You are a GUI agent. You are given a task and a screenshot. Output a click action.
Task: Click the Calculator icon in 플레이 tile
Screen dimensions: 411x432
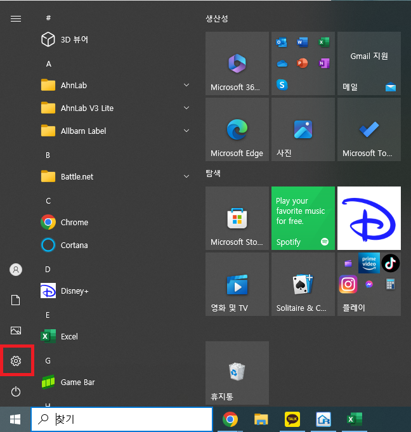pyautogui.click(x=390, y=284)
